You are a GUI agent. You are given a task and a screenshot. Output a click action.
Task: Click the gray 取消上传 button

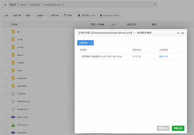pos(163,128)
